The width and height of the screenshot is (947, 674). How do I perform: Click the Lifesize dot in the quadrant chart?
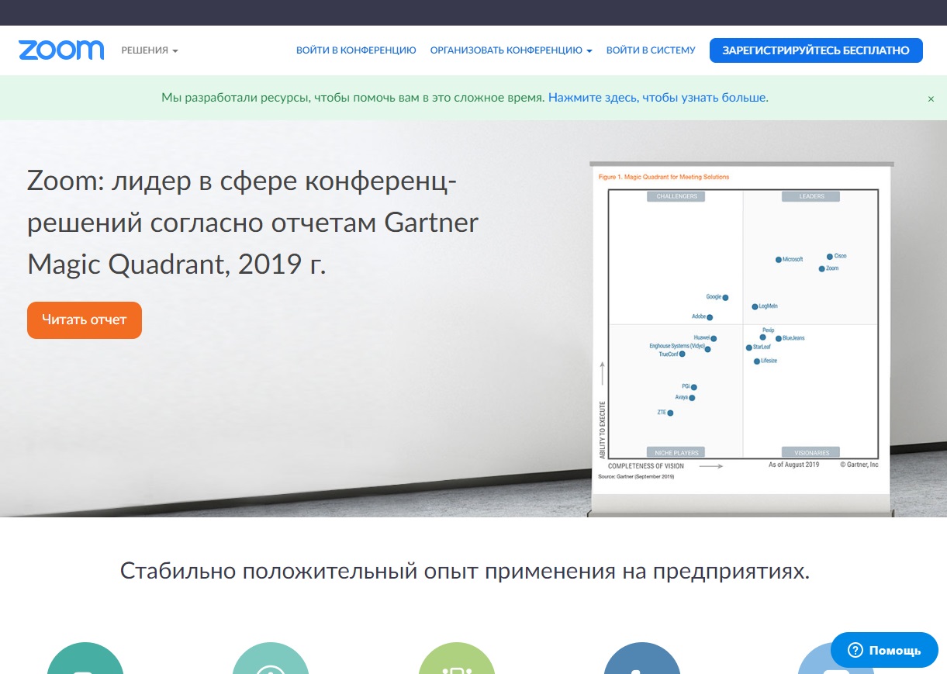point(757,361)
